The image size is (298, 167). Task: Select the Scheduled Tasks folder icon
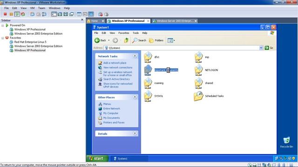point(199,96)
